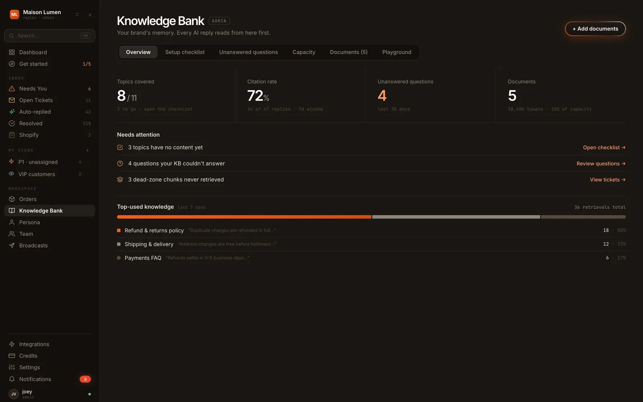Open the Settings sliders icon
Image resolution: width=643 pixels, height=402 pixels.
click(12, 367)
